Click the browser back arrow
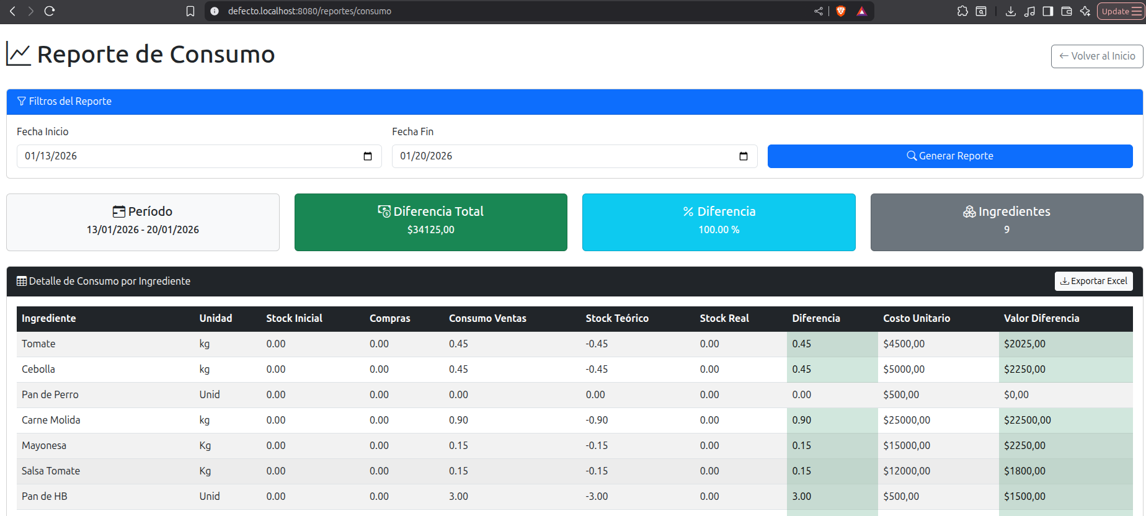Screen dimensions: 1146x516 coord(12,11)
